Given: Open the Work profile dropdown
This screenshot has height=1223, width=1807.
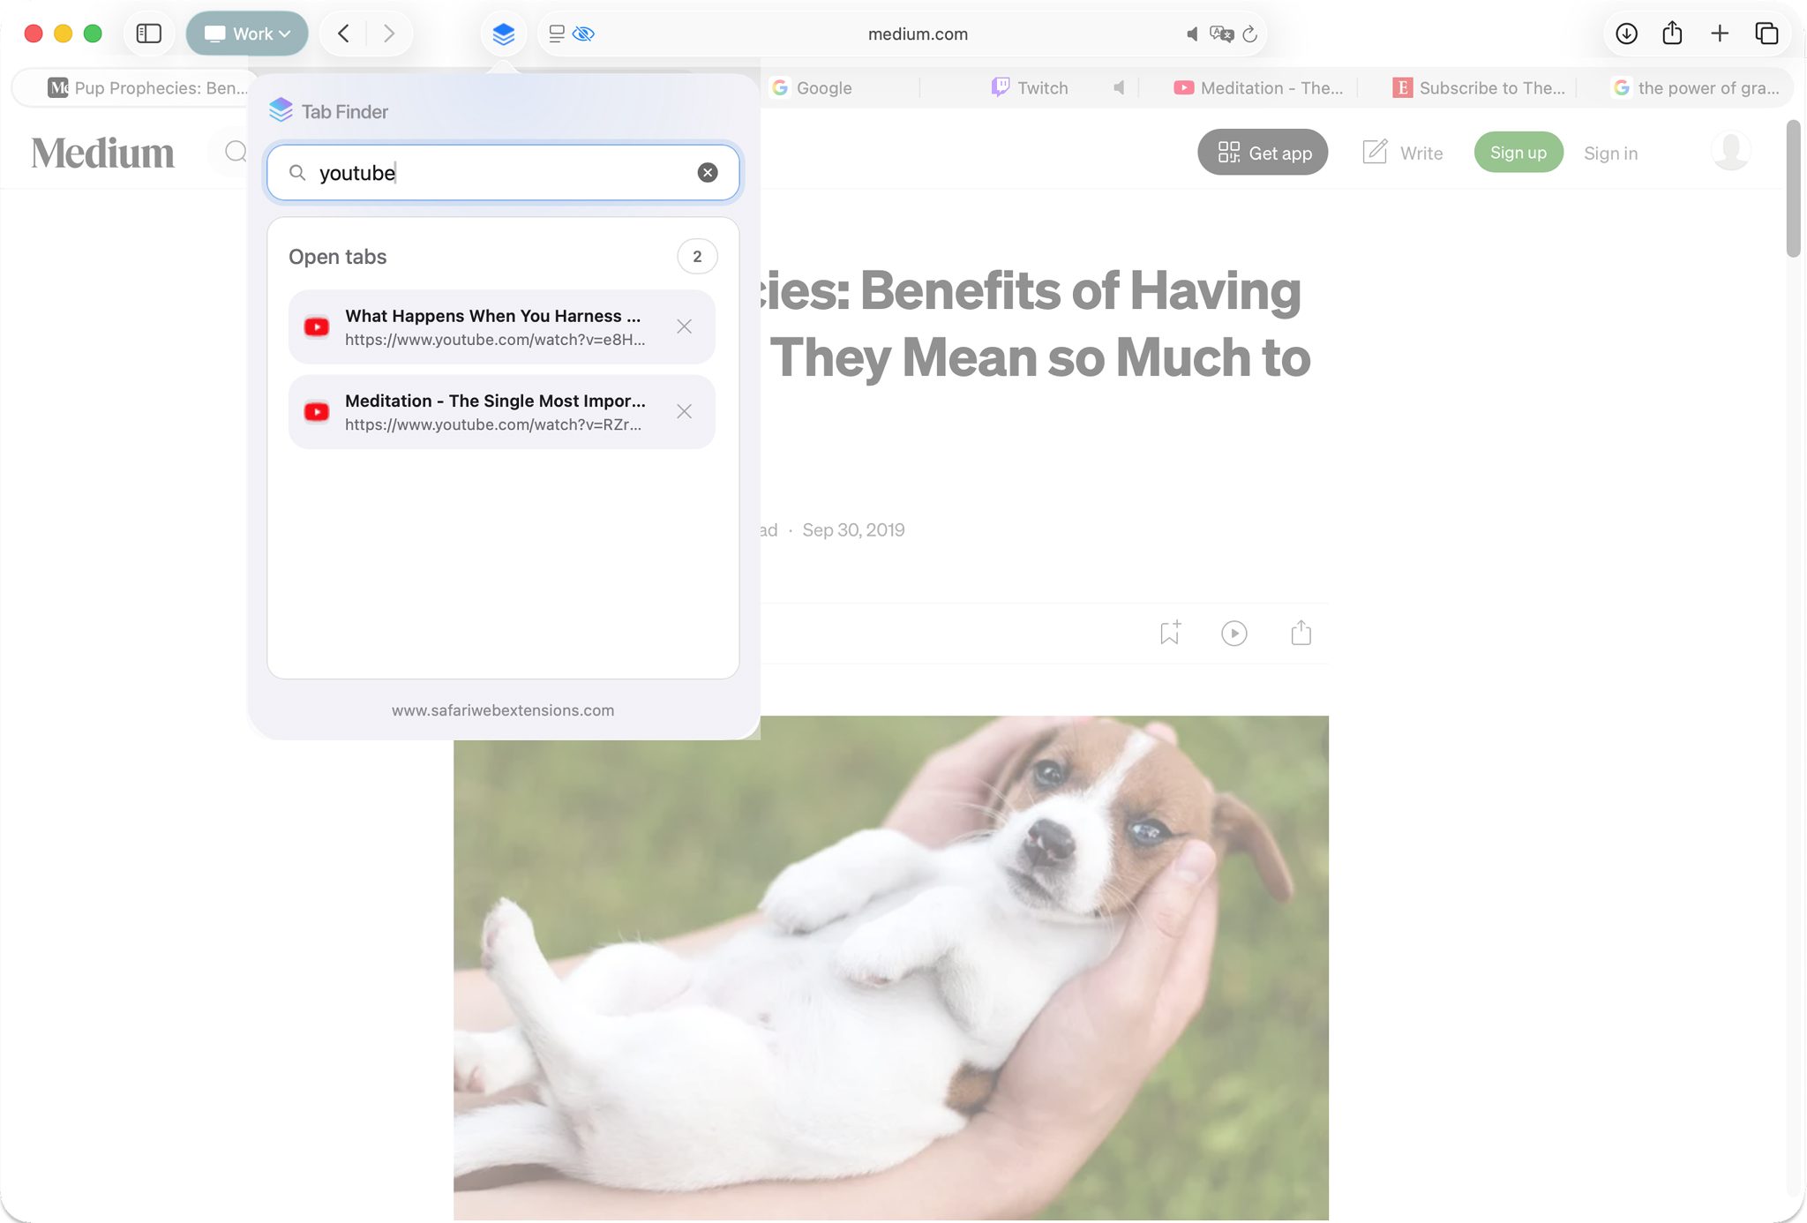Looking at the screenshot, I should click(x=247, y=34).
